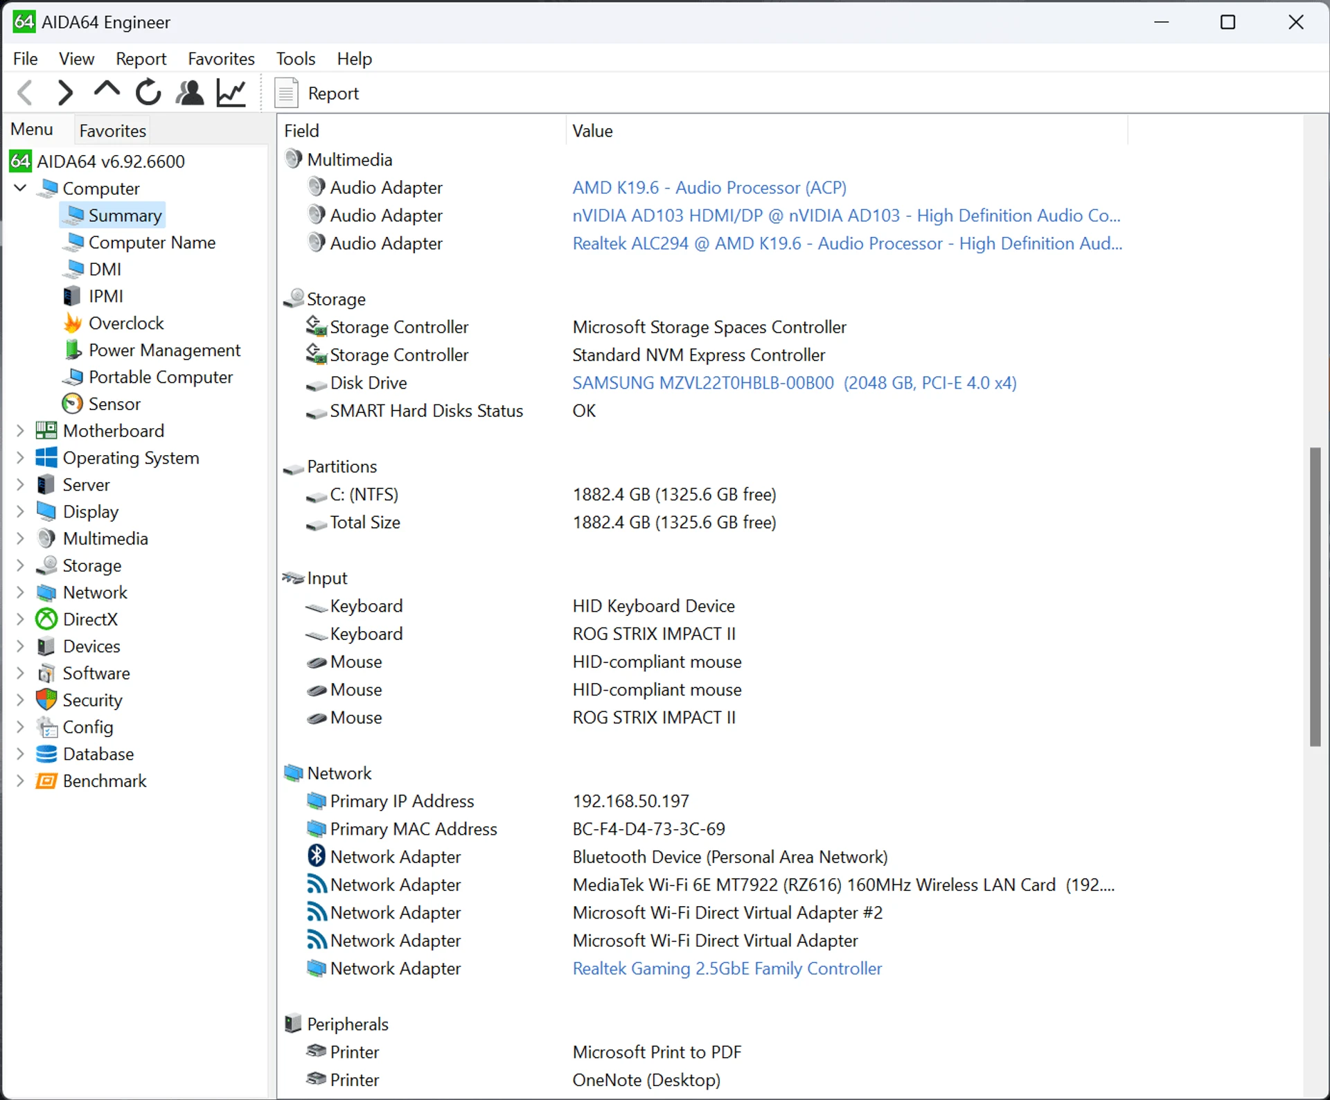1330x1100 pixels.
Task: Click the Report document icon in toolbar
Action: (287, 93)
